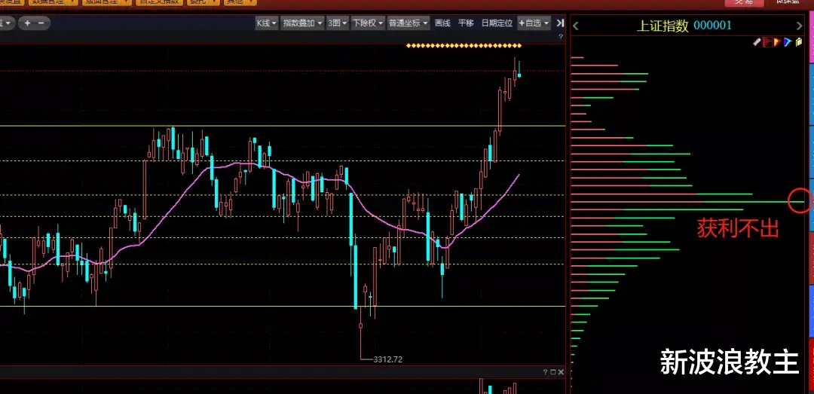Click the 3312.72 low price label

coord(388,359)
